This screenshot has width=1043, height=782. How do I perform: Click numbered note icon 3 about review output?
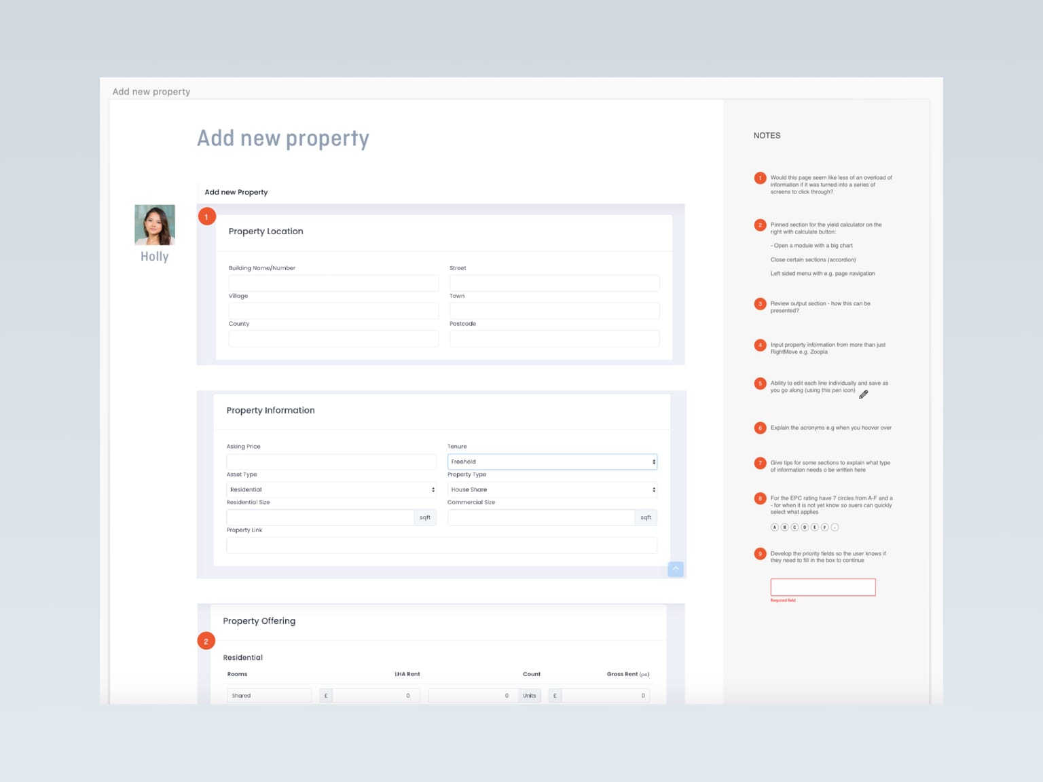(x=760, y=304)
